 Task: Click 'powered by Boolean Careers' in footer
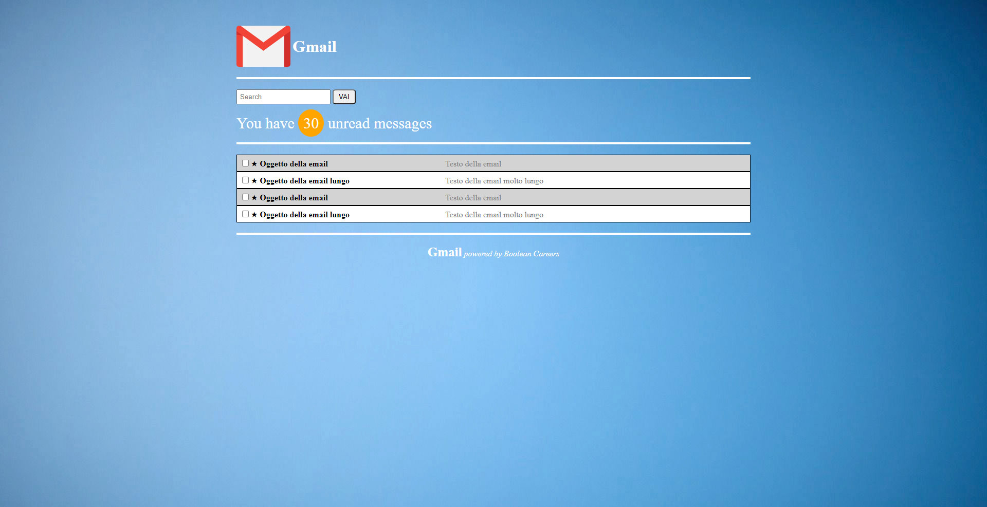tap(511, 254)
